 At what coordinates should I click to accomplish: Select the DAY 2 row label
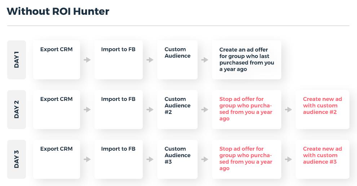(x=17, y=110)
